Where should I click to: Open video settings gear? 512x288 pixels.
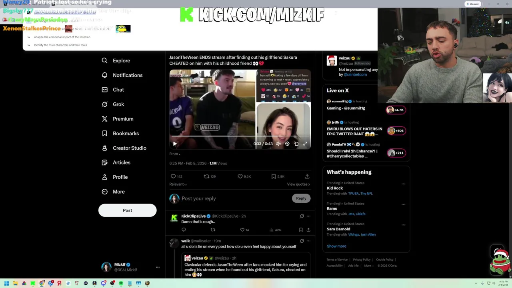[x=287, y=144]
